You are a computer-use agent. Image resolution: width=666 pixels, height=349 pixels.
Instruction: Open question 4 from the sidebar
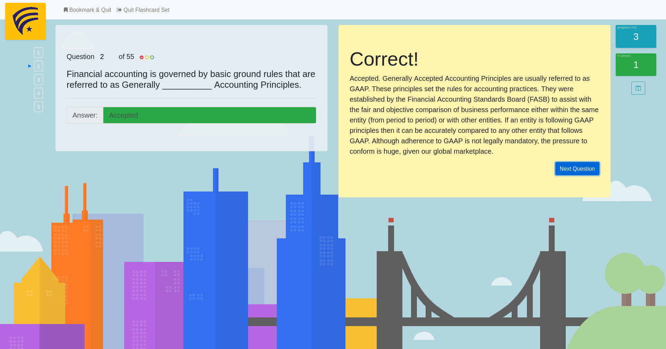click(x=39, y=93)
